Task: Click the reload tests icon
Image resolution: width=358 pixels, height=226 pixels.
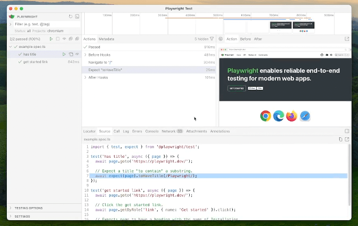Action: click(x=70, y=17)
